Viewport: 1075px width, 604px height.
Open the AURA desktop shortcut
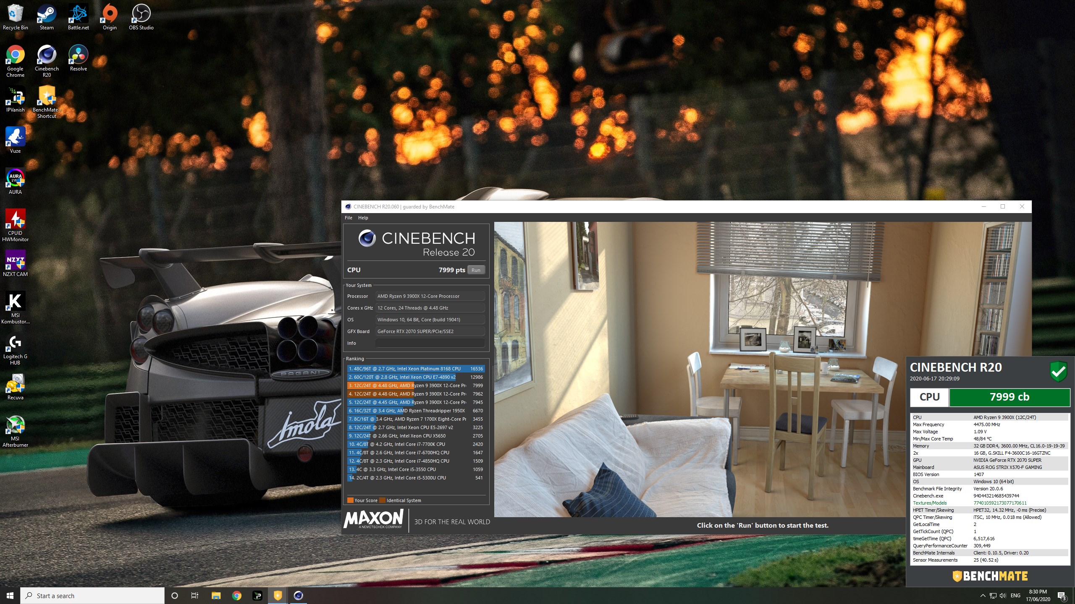[15, 181]
